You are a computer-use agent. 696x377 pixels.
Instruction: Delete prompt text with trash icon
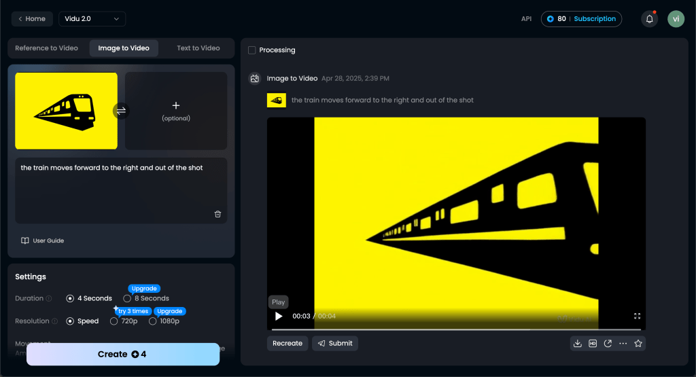217,214
